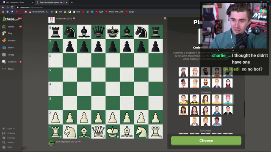271x152 pixels.
Task: Open the StreamElements bookmark
Action: [39, 12]
